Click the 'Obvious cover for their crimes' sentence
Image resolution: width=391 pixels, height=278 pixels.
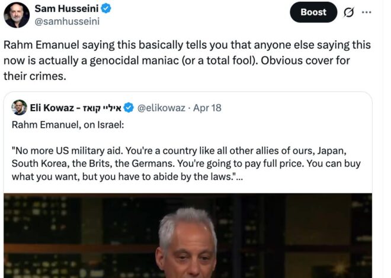(x=177, y=68)
